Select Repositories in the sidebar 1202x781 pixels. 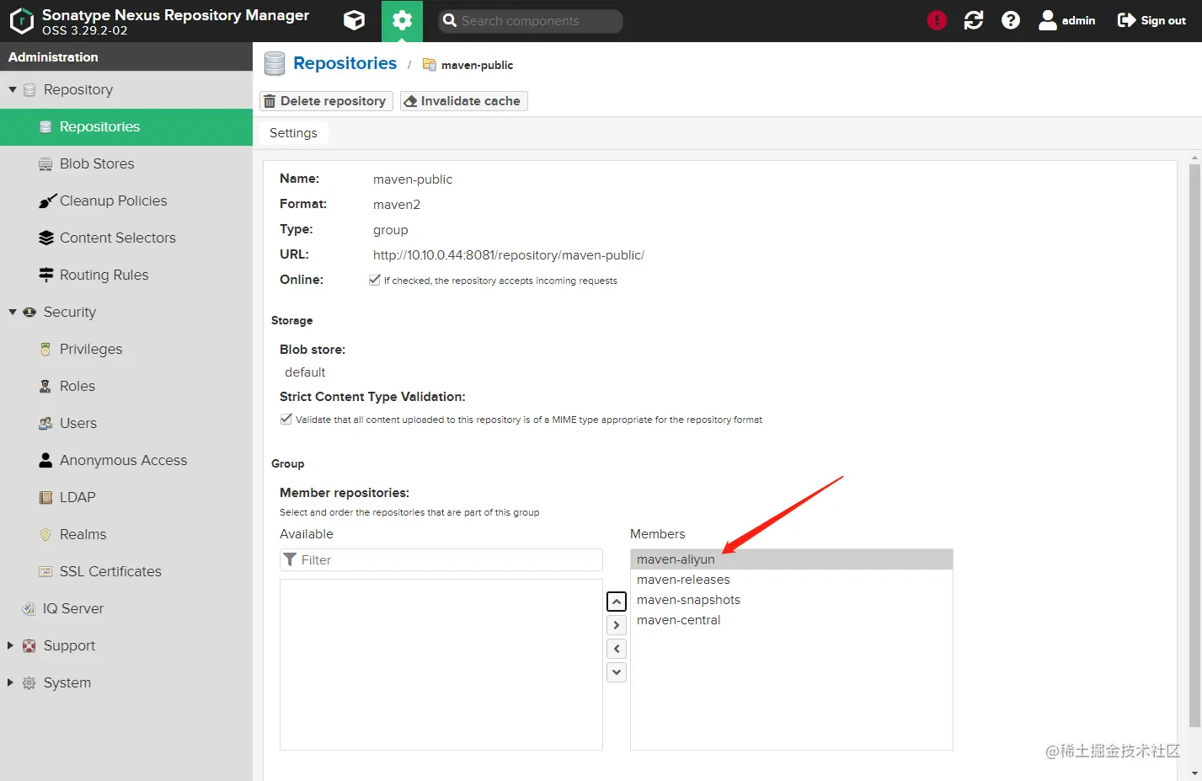pyautogui.click(x=126, y=126)
